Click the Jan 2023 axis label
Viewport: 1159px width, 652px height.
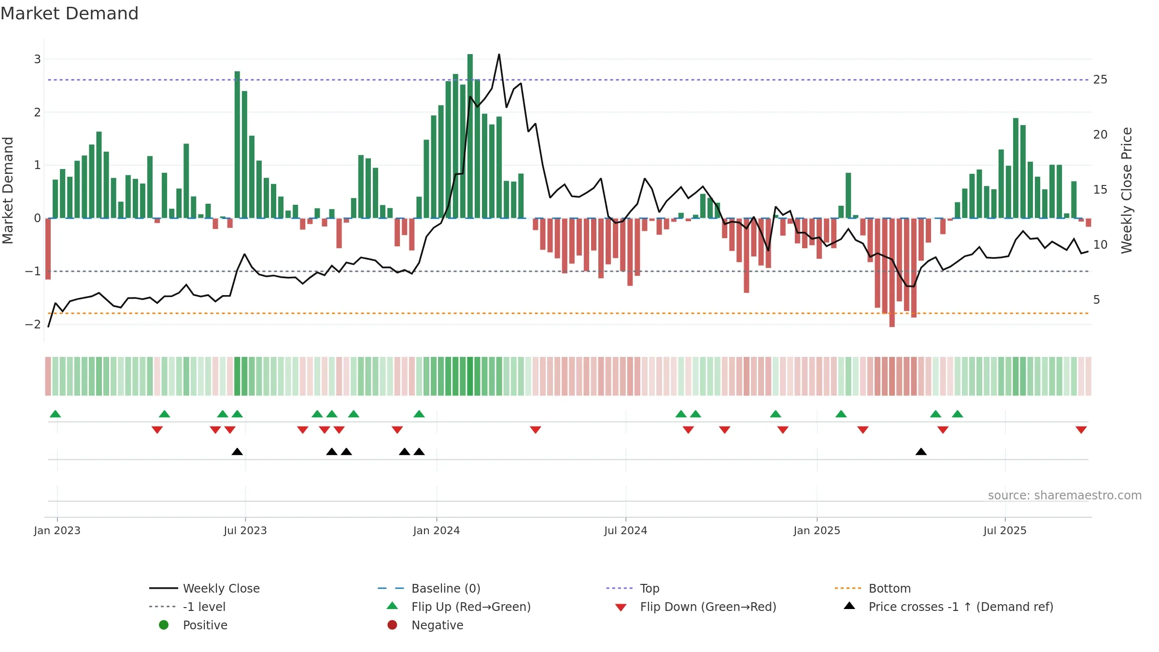(57, 530)
